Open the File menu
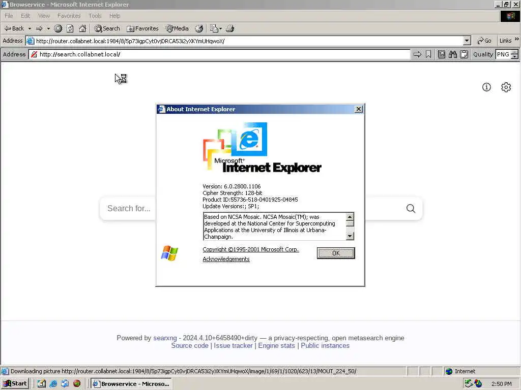Viewport: 521px width, 390px height. pos(9,16)
